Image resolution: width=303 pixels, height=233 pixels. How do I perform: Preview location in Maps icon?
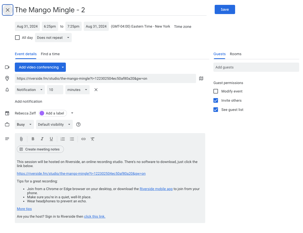click(201, 78)
